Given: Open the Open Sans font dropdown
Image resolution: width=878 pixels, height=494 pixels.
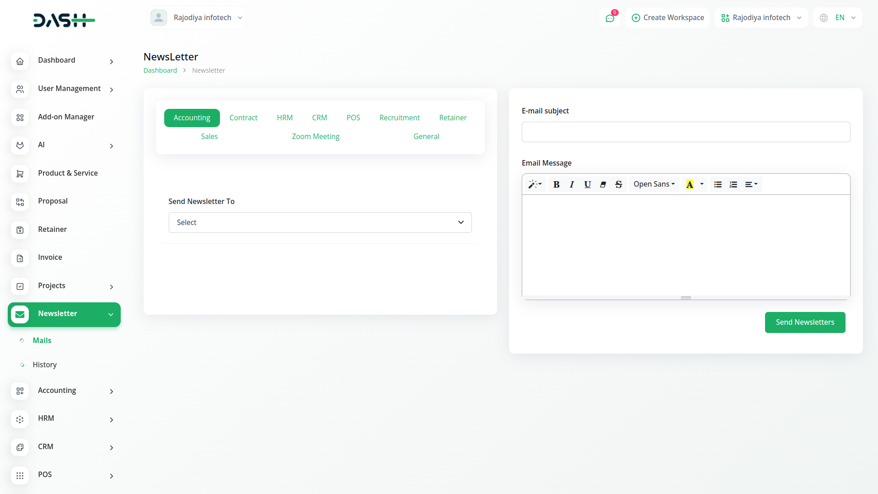Looking at the screenshot, I should pyautogui.click(x=654, y=184).
